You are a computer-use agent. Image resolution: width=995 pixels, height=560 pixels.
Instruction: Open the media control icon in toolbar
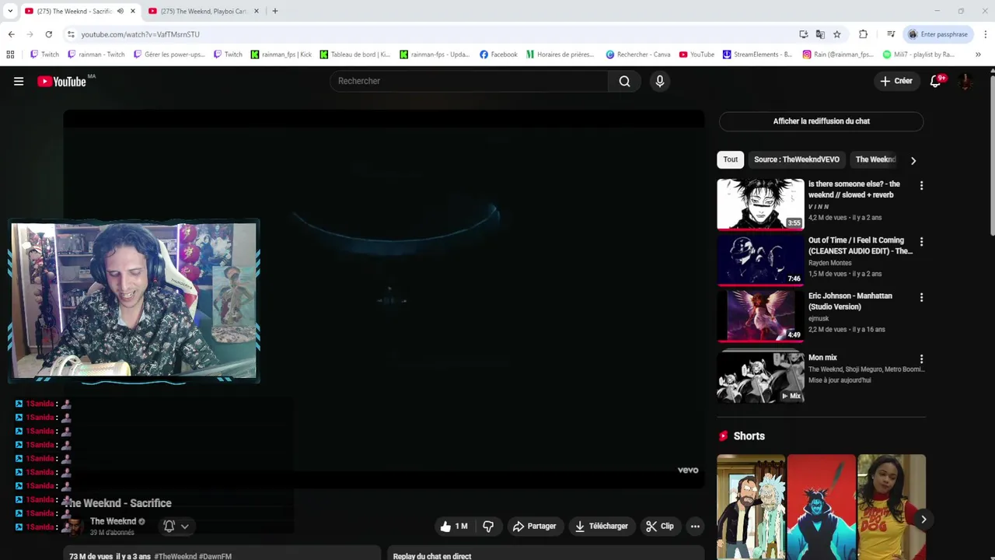coord(891,34)
